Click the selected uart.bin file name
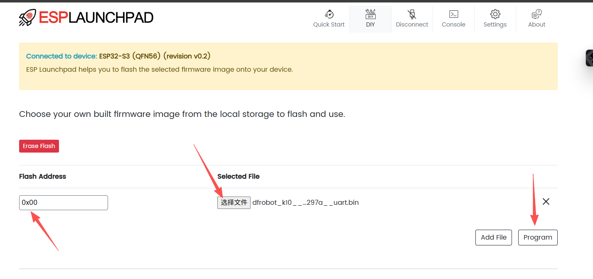Viewport: 593px width, 279px height. tap(305, 203)
